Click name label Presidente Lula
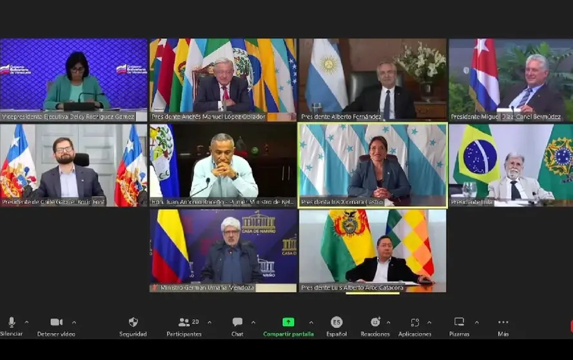Screen dimensions: 573x360 point(472,202)
